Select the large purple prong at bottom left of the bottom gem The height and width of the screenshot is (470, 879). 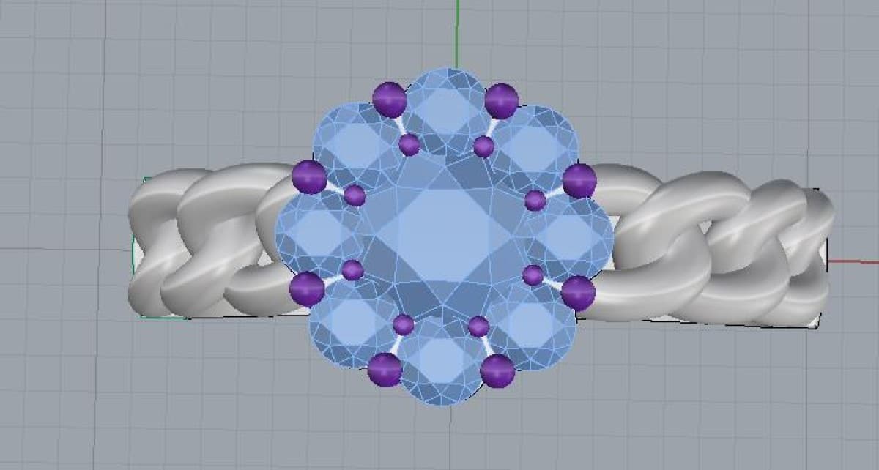coord(385,370)
